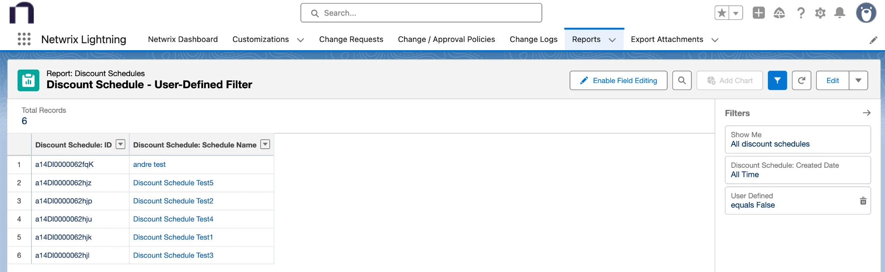Image resolution: width=885 pixels, height=272 pixels.
Task: Open Discount Schedule Test5 link
Action: pos(173,183)
